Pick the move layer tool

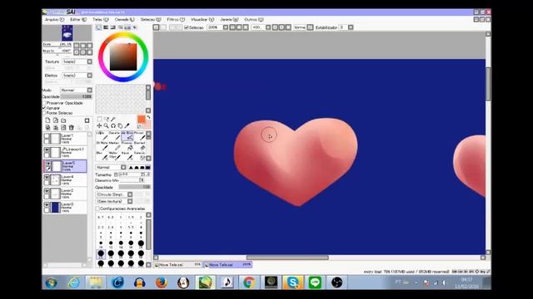pyautogui.click(x=100, y=125)
